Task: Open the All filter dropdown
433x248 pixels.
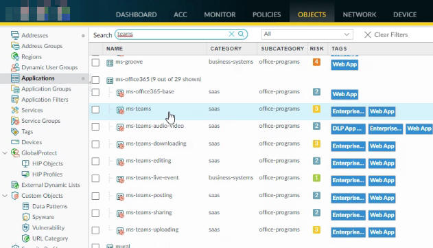Action: 307,34
